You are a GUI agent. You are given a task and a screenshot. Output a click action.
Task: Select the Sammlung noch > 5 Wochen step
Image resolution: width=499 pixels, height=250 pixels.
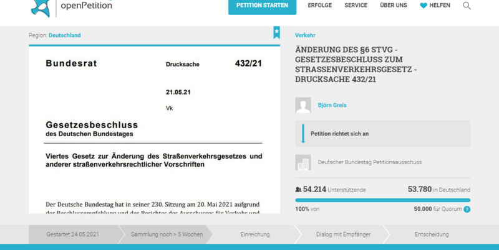tap(167, 234)
